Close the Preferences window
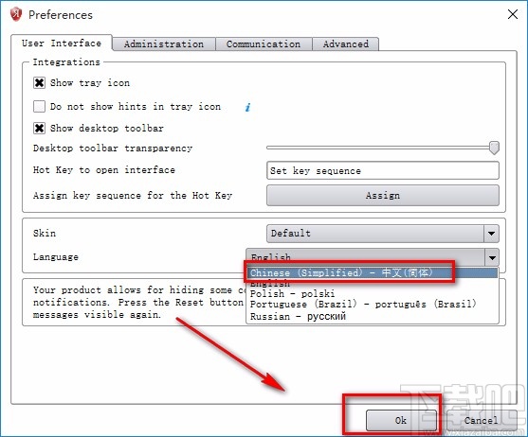528x437 pixels. coord(513,14)
